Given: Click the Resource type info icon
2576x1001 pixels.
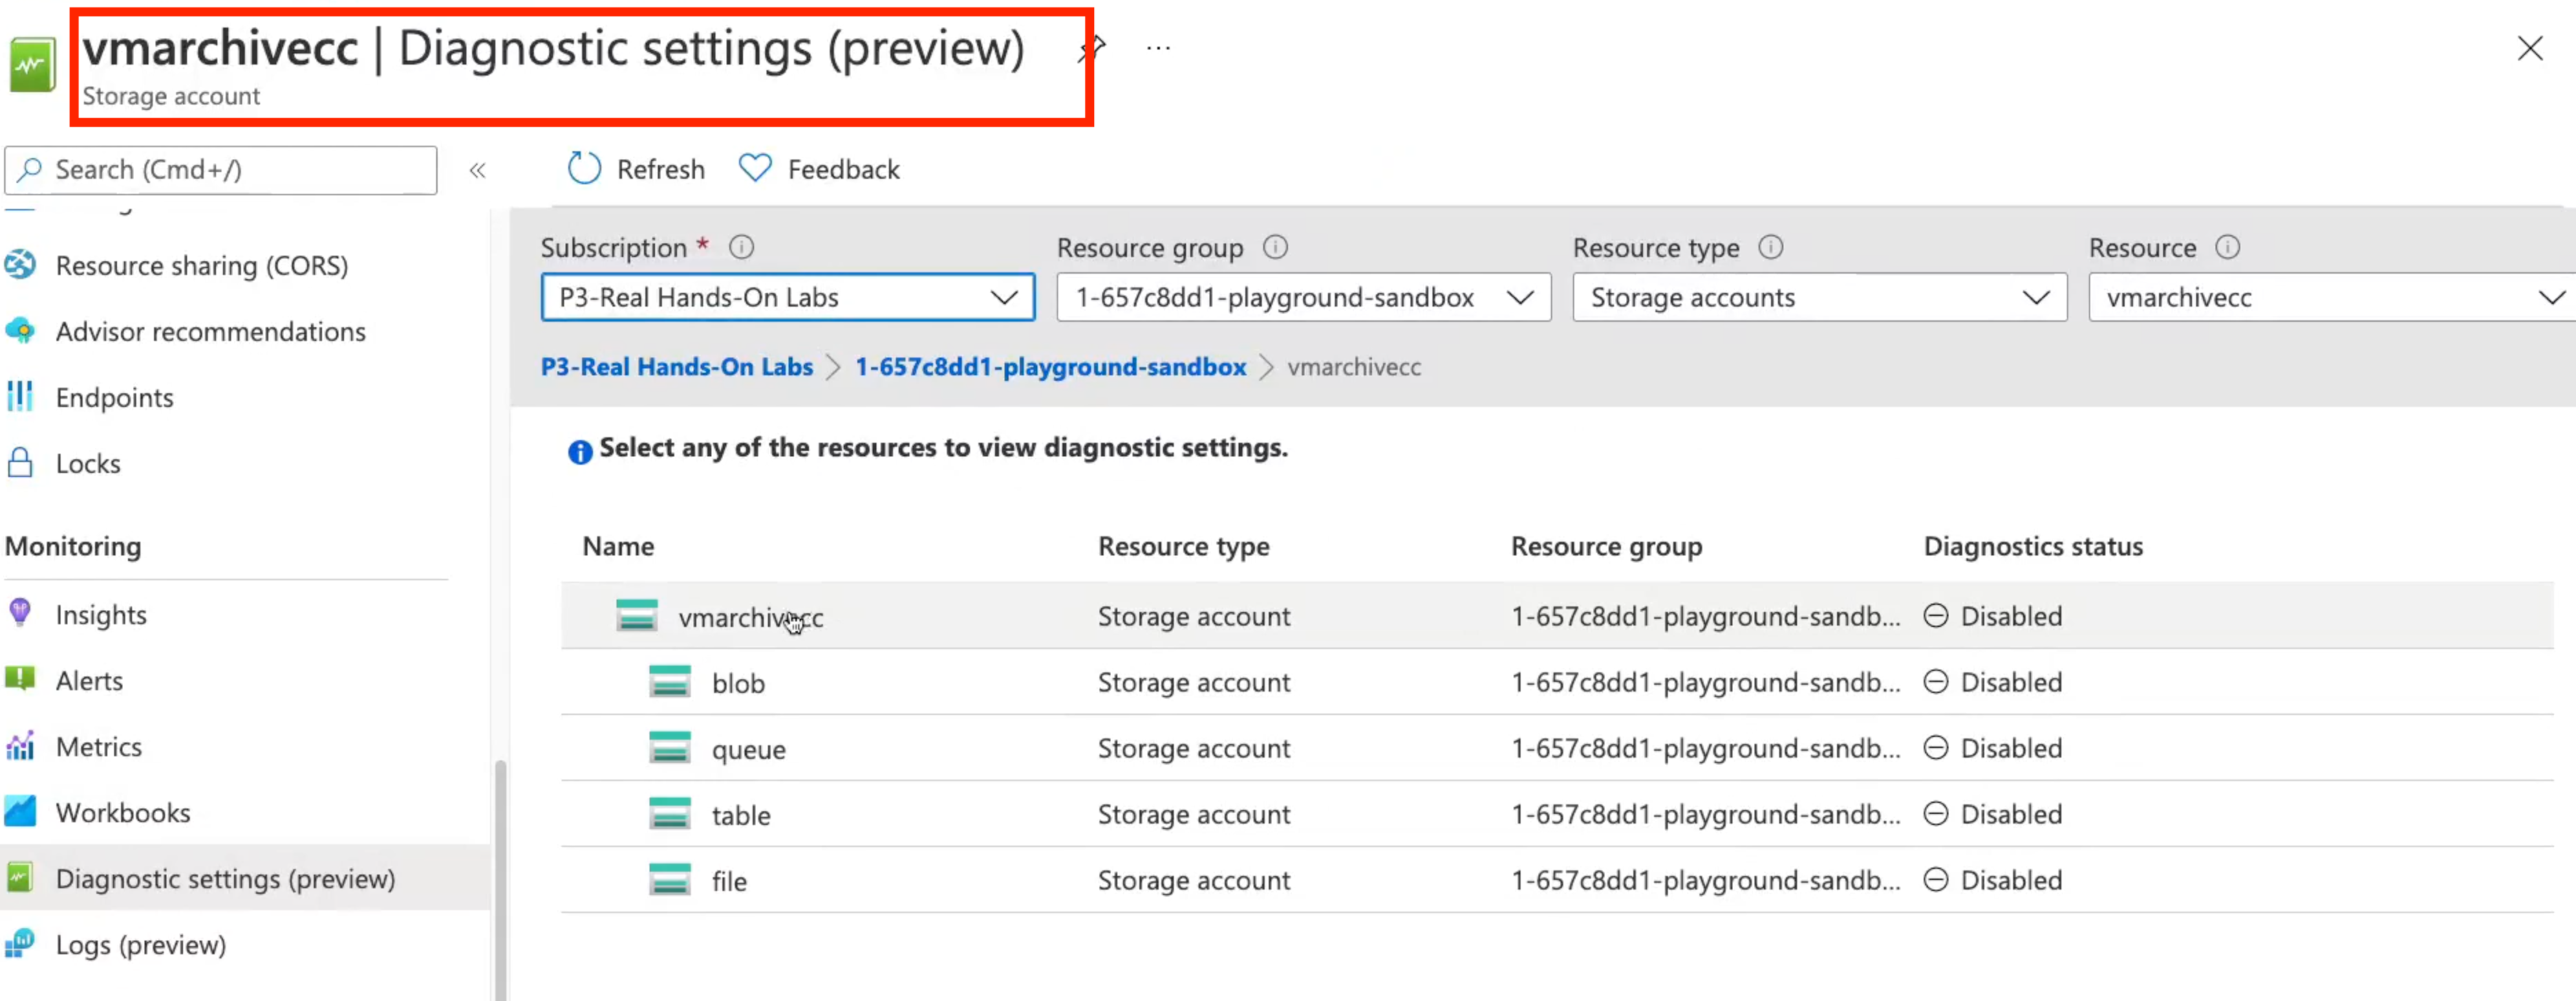Looking at the screenshot, I should point(1771,247).
